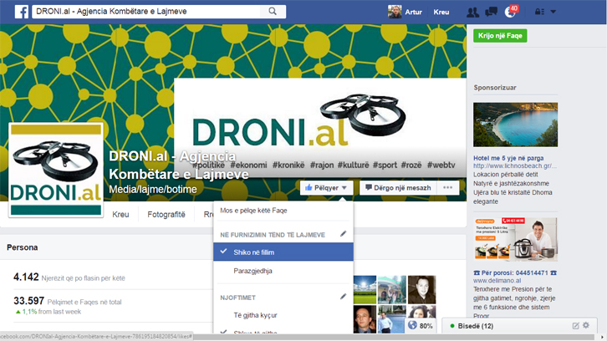This screenshot has width=607, height=341.
Task: Switch to the Fotografitë tab
Action: click(x=166, y=215)
